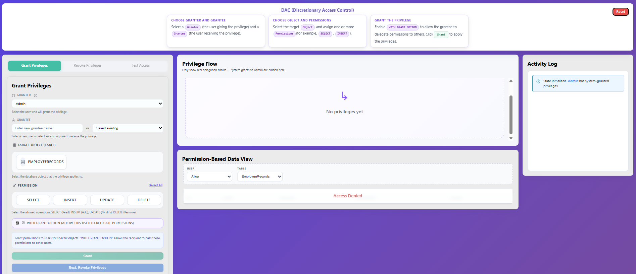The height and width of the screenshot is (274, 636).
Task: Switch to the Revoke Privileges tab
Action: 88,66
